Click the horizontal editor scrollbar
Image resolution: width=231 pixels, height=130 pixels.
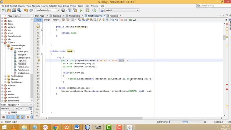95,118
